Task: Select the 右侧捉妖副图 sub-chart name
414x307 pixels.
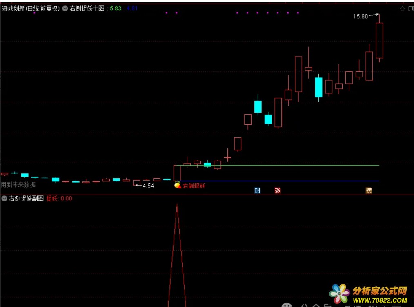Action: point(27,198)
